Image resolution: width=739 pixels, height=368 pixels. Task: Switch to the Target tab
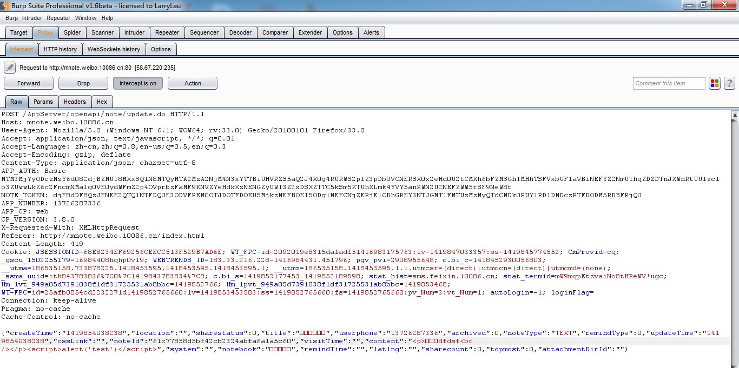pyautogui.click(x=19, y=32)
